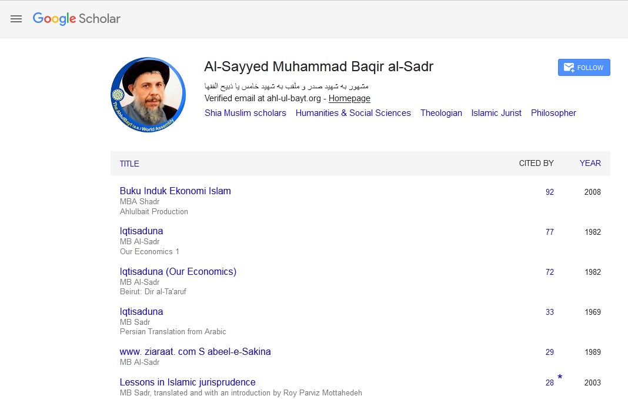
Task: Open the Islamic Jurist interest tag
Action: coord(496,113)
